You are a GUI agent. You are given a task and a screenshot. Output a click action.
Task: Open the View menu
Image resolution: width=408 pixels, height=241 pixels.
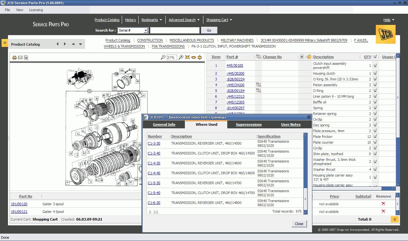pyautogui.click(x=19, y=10)
